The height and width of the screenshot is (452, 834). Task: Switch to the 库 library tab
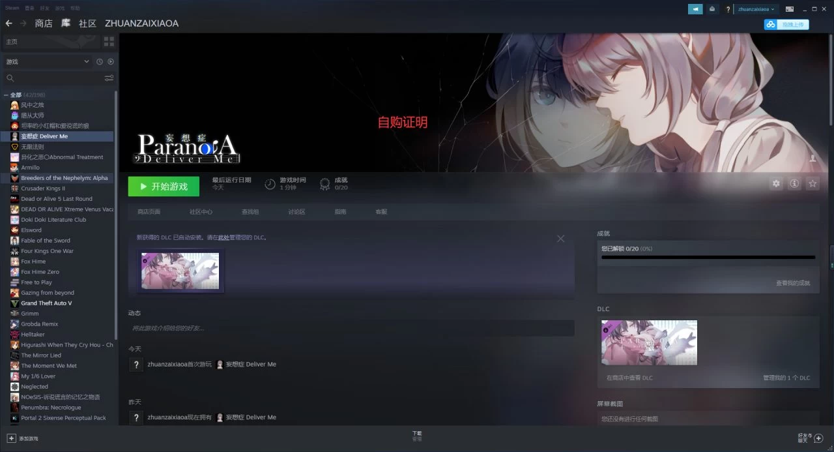click(66, 23)
